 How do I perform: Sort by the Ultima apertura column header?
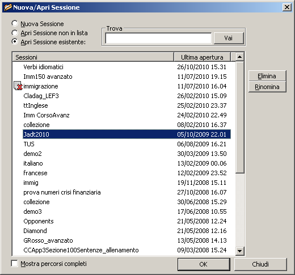(x=202, y=57)
